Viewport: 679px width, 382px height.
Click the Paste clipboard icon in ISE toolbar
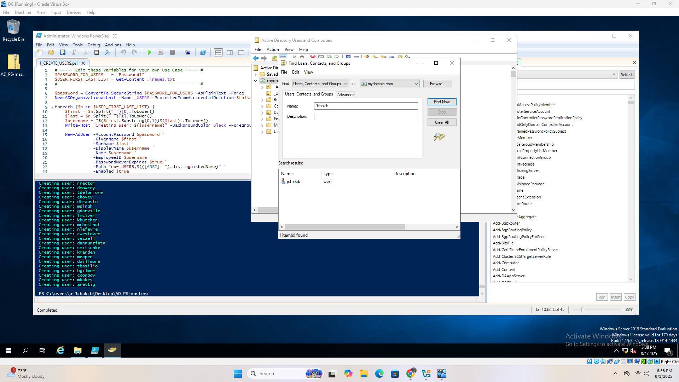pos(96,52)
